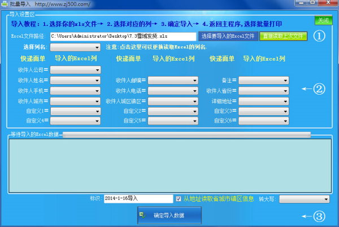Open the 自定义5 column dropdown

[173, 121]
